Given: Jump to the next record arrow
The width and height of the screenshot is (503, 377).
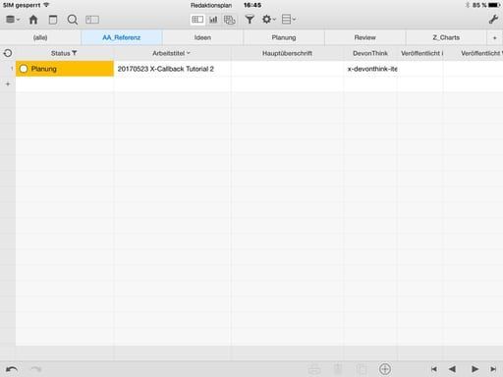Looking at the screenshot, I should (x=475, y=369).
